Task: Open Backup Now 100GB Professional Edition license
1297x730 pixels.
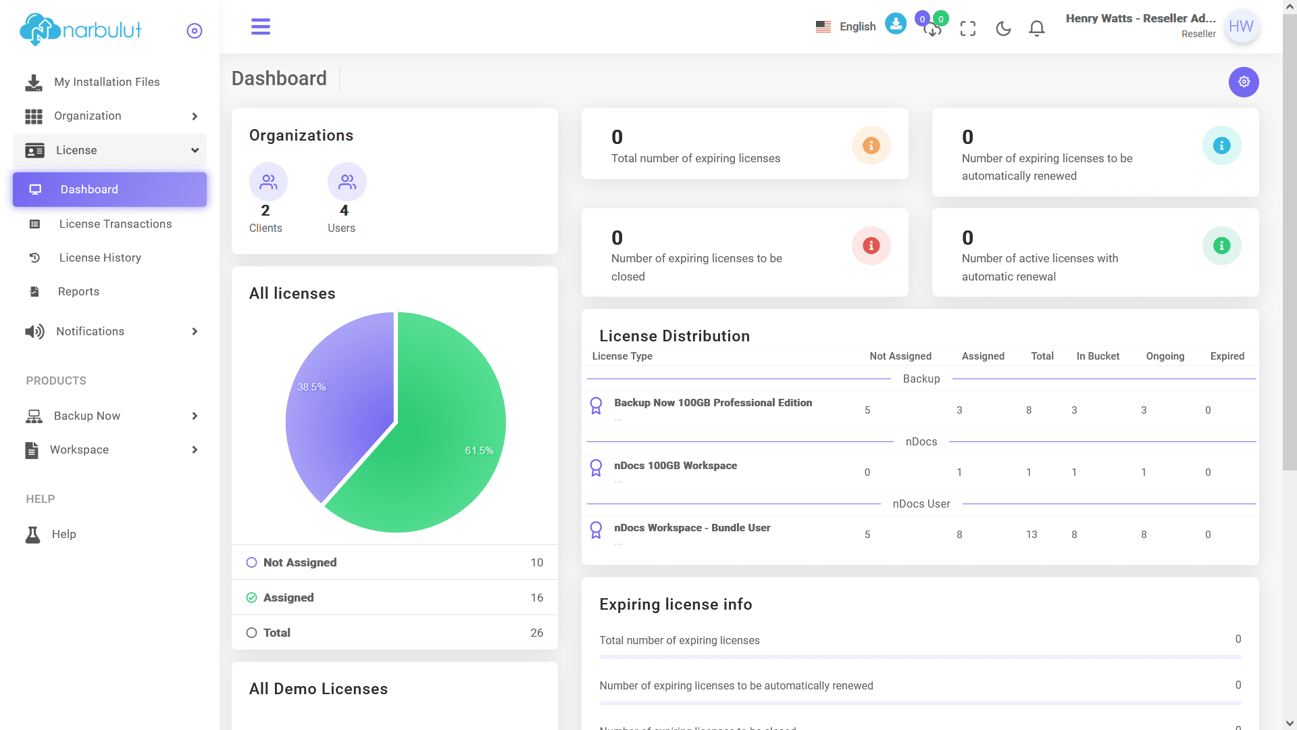Action: tap(713, 403)
